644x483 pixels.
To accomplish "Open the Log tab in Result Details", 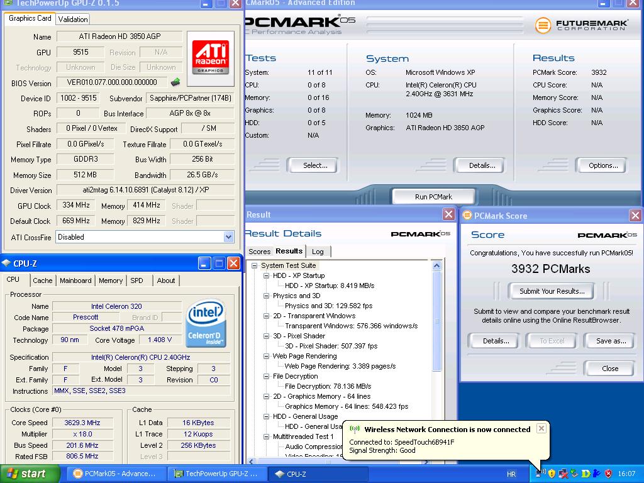I will [318, 252].
